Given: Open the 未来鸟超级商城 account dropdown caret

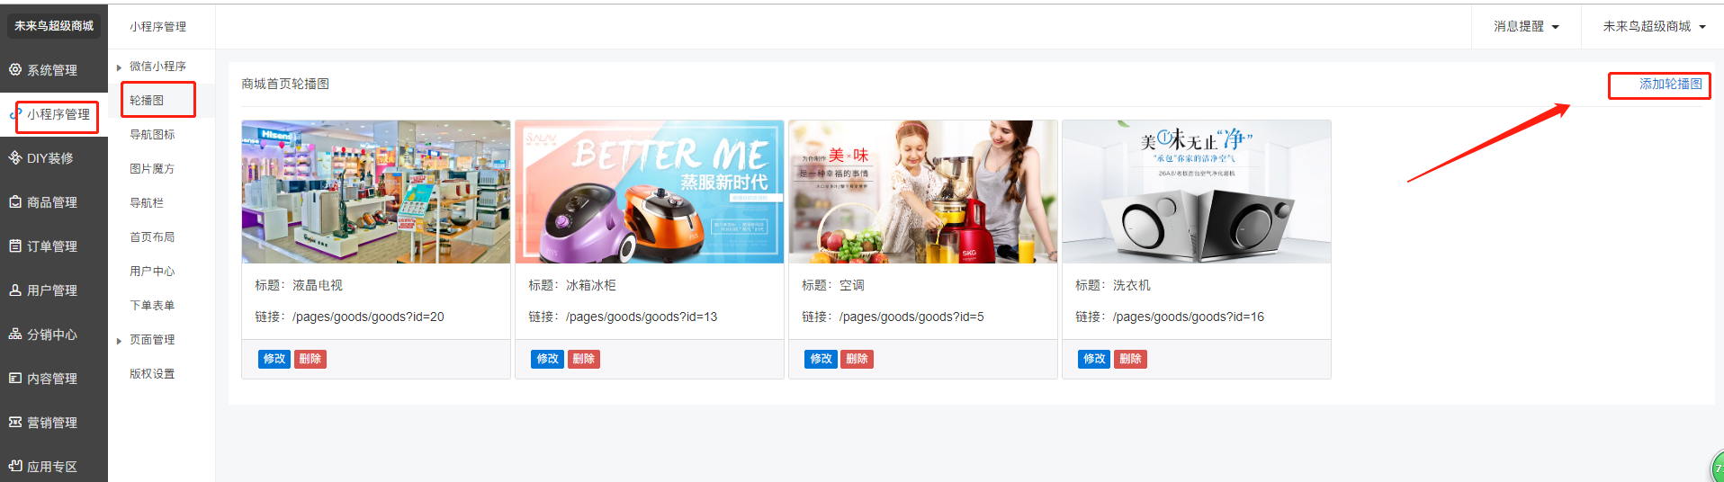Looking at the screenshot, I should point(1702,27).
